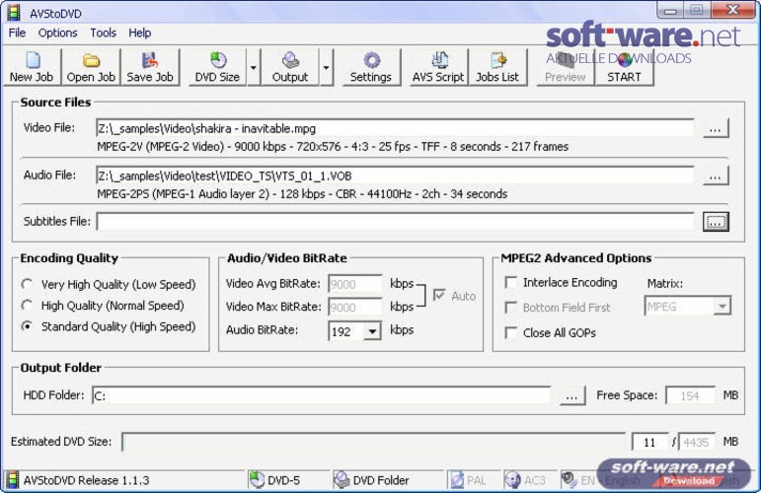This screenshot has height=493, width=761.
Task: Click the Audio File path field
Action: 395,176
